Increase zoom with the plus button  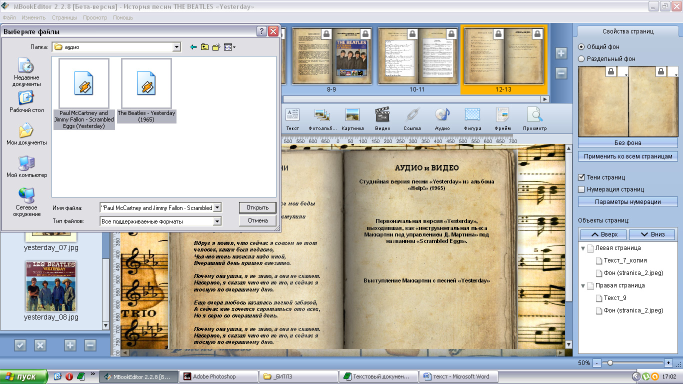[668, 362]
